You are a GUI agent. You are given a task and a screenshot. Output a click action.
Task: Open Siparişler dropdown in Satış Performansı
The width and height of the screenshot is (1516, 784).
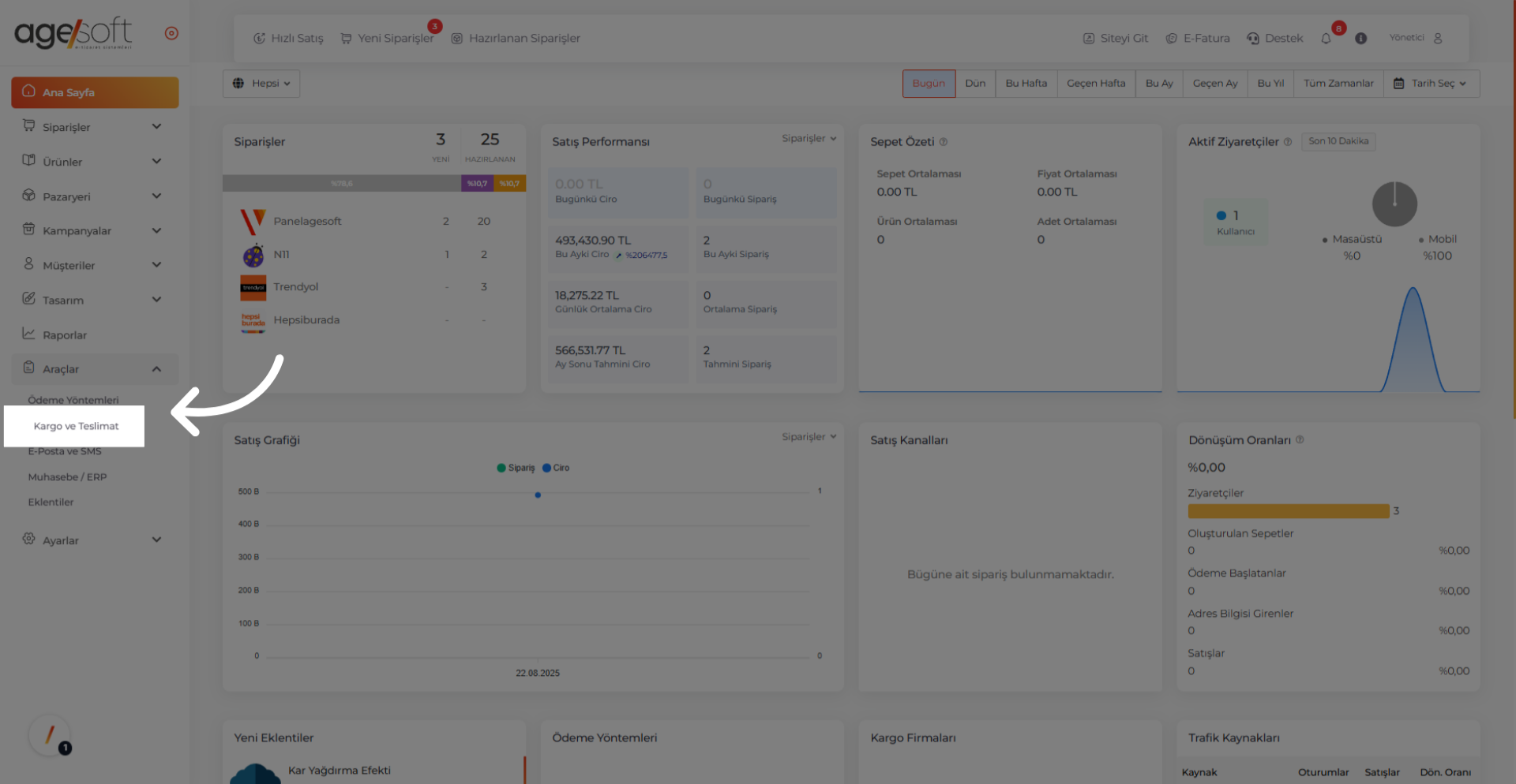809,138
